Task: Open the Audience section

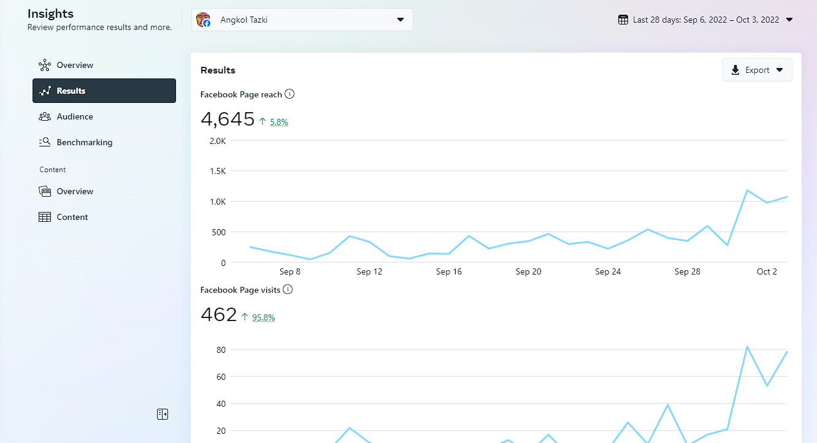Action: point(104,116)
